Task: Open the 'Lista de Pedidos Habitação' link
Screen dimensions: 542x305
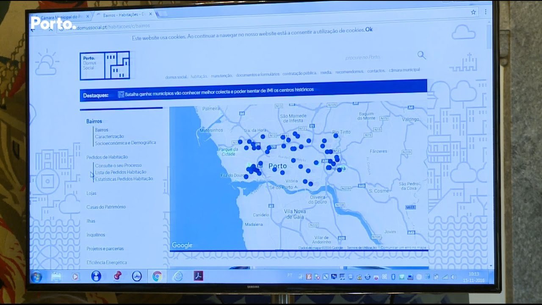Action: (x=120, y=172)
